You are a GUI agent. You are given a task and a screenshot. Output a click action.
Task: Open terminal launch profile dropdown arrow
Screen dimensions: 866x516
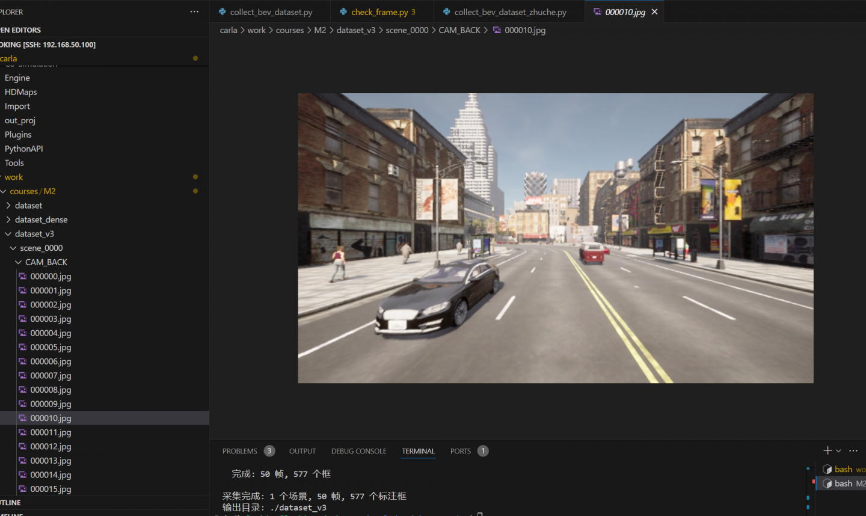(838, 451)
